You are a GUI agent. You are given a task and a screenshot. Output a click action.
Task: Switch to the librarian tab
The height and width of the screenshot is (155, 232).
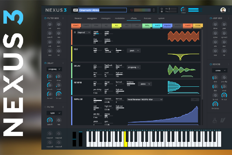click(x=78, y=18)
